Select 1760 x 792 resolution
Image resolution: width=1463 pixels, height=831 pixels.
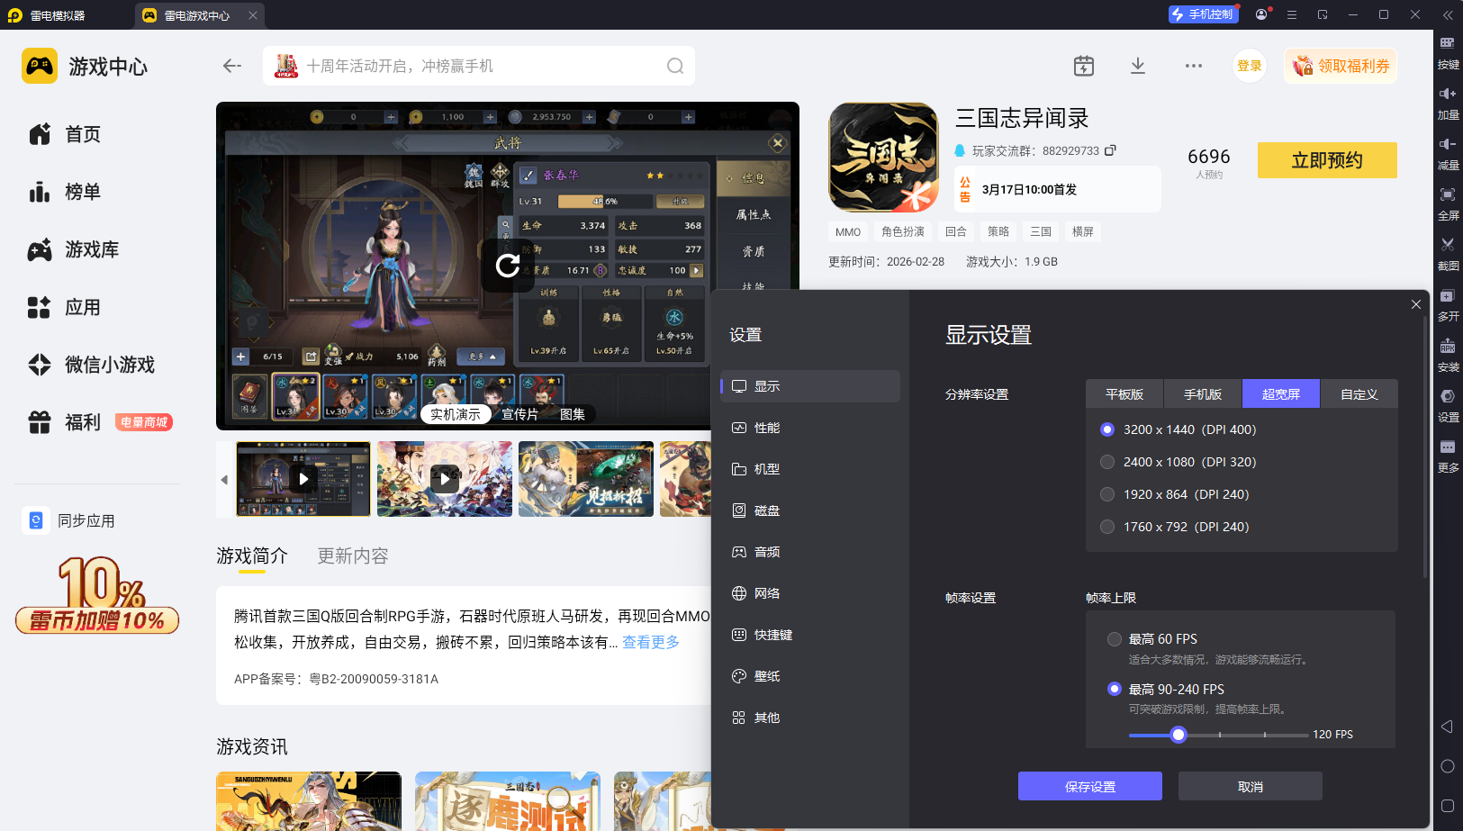tap(1107, 527)
